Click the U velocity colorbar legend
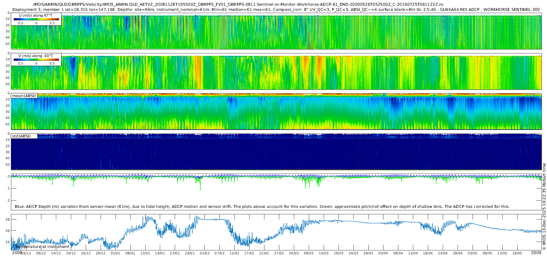 tap(36, 19)
